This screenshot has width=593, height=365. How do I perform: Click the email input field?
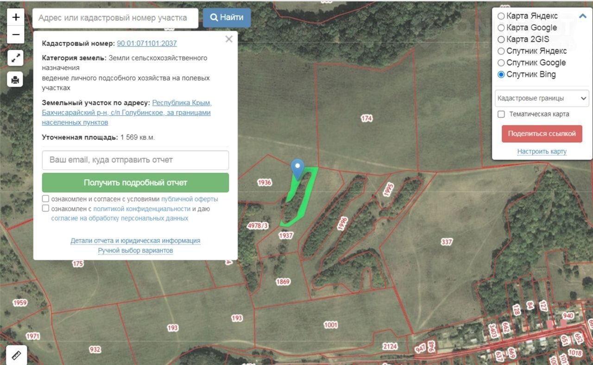coord(135,160)
